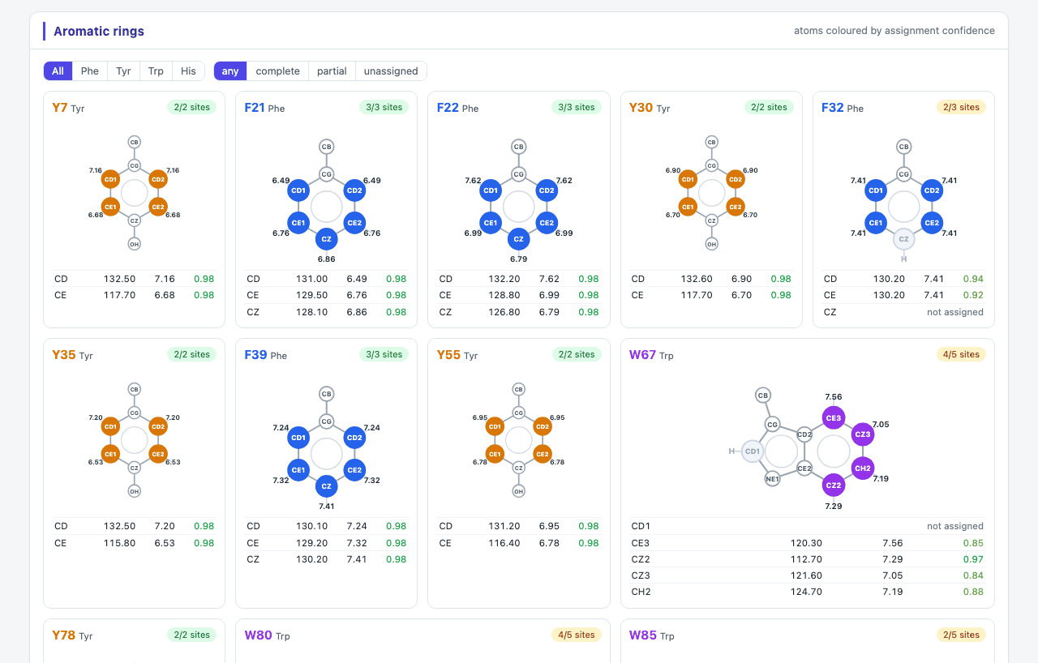
Task: Click the '4/5 sites' badge on W67
Action: click(961, 354)
